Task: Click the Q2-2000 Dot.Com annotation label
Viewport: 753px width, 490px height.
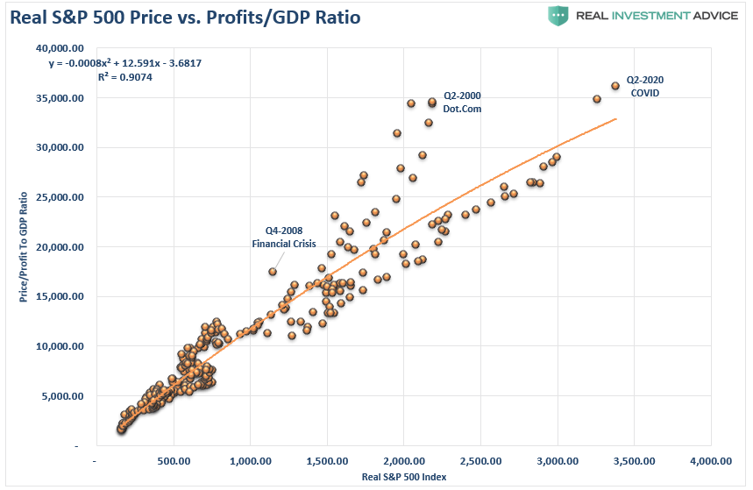Action: coord(462,103)
